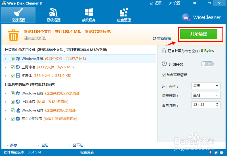Click globe icon in 1条痕迹 row
The image size is (227, 156).
tap(18, 102)
